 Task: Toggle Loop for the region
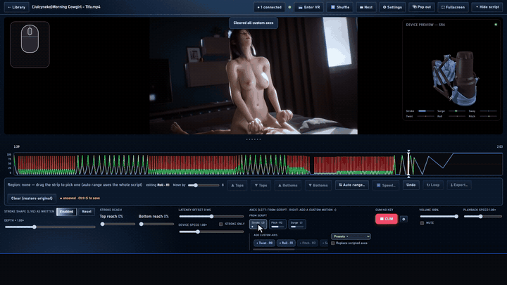pyautogui.click(x=433, y=185)
